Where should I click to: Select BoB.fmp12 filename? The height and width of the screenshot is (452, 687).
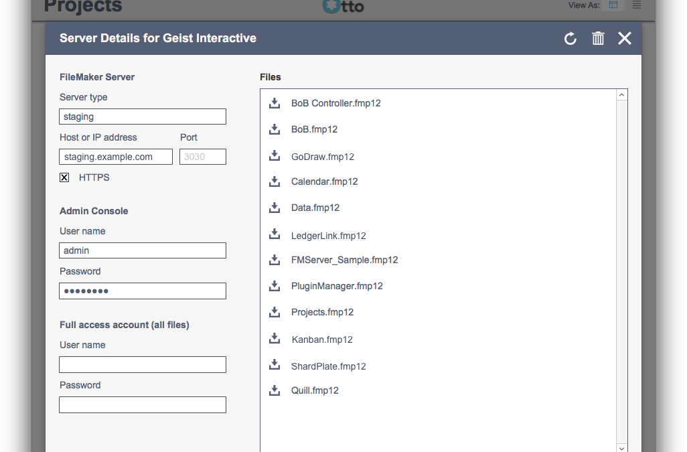[315, 130]
